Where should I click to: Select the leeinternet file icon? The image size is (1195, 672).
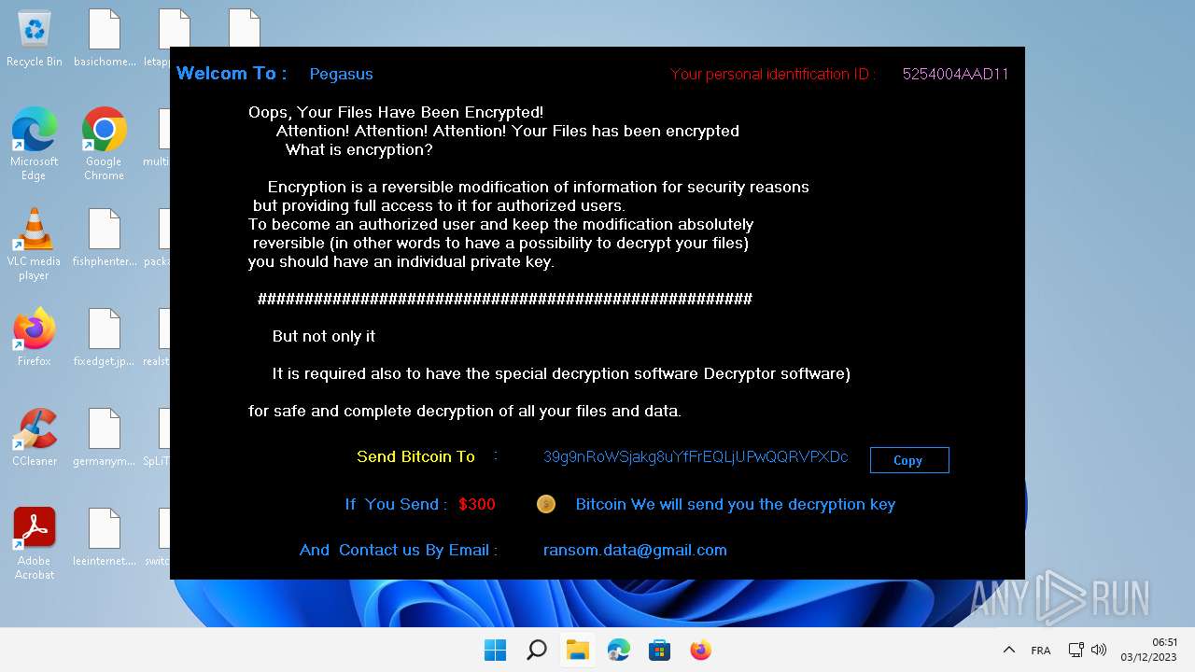[104, 538]
